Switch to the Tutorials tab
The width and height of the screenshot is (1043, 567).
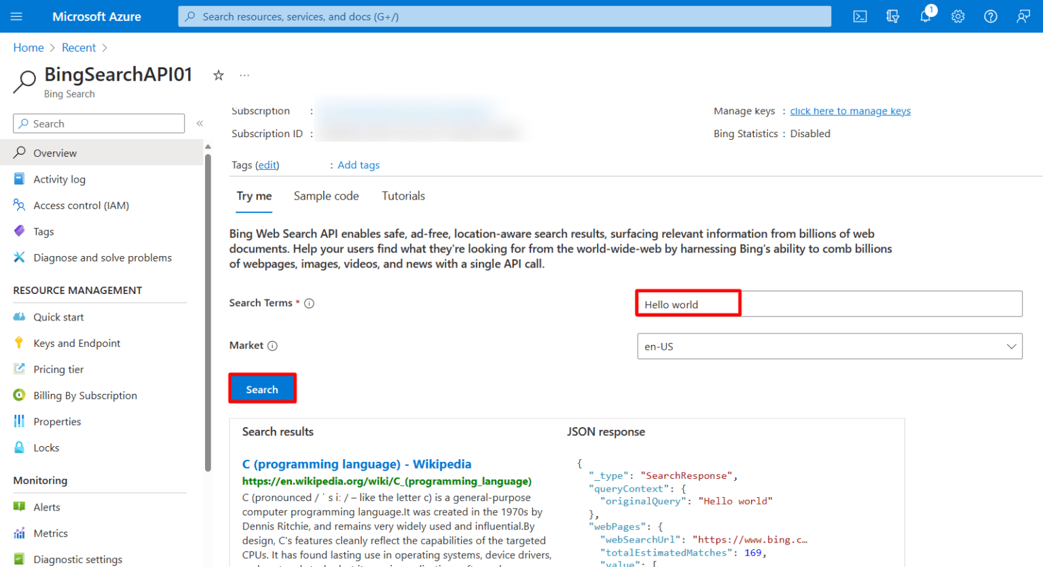point(403,196)
